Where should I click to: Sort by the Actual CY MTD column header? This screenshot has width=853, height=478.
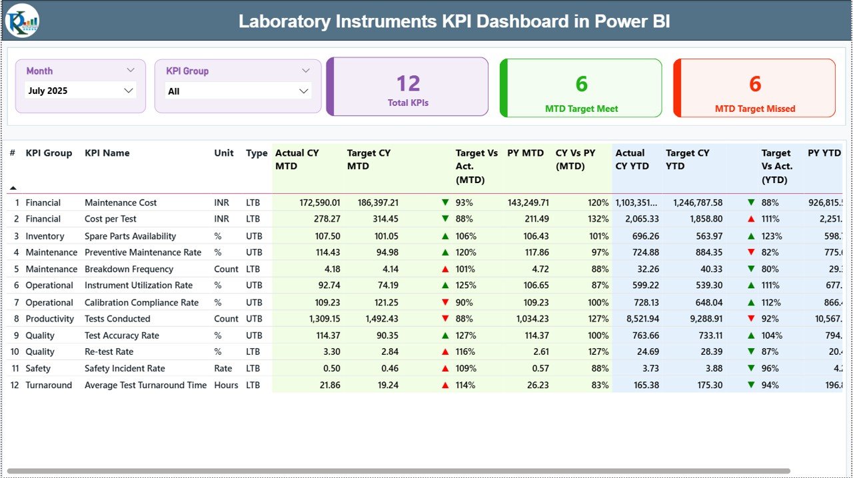point(298,160)
